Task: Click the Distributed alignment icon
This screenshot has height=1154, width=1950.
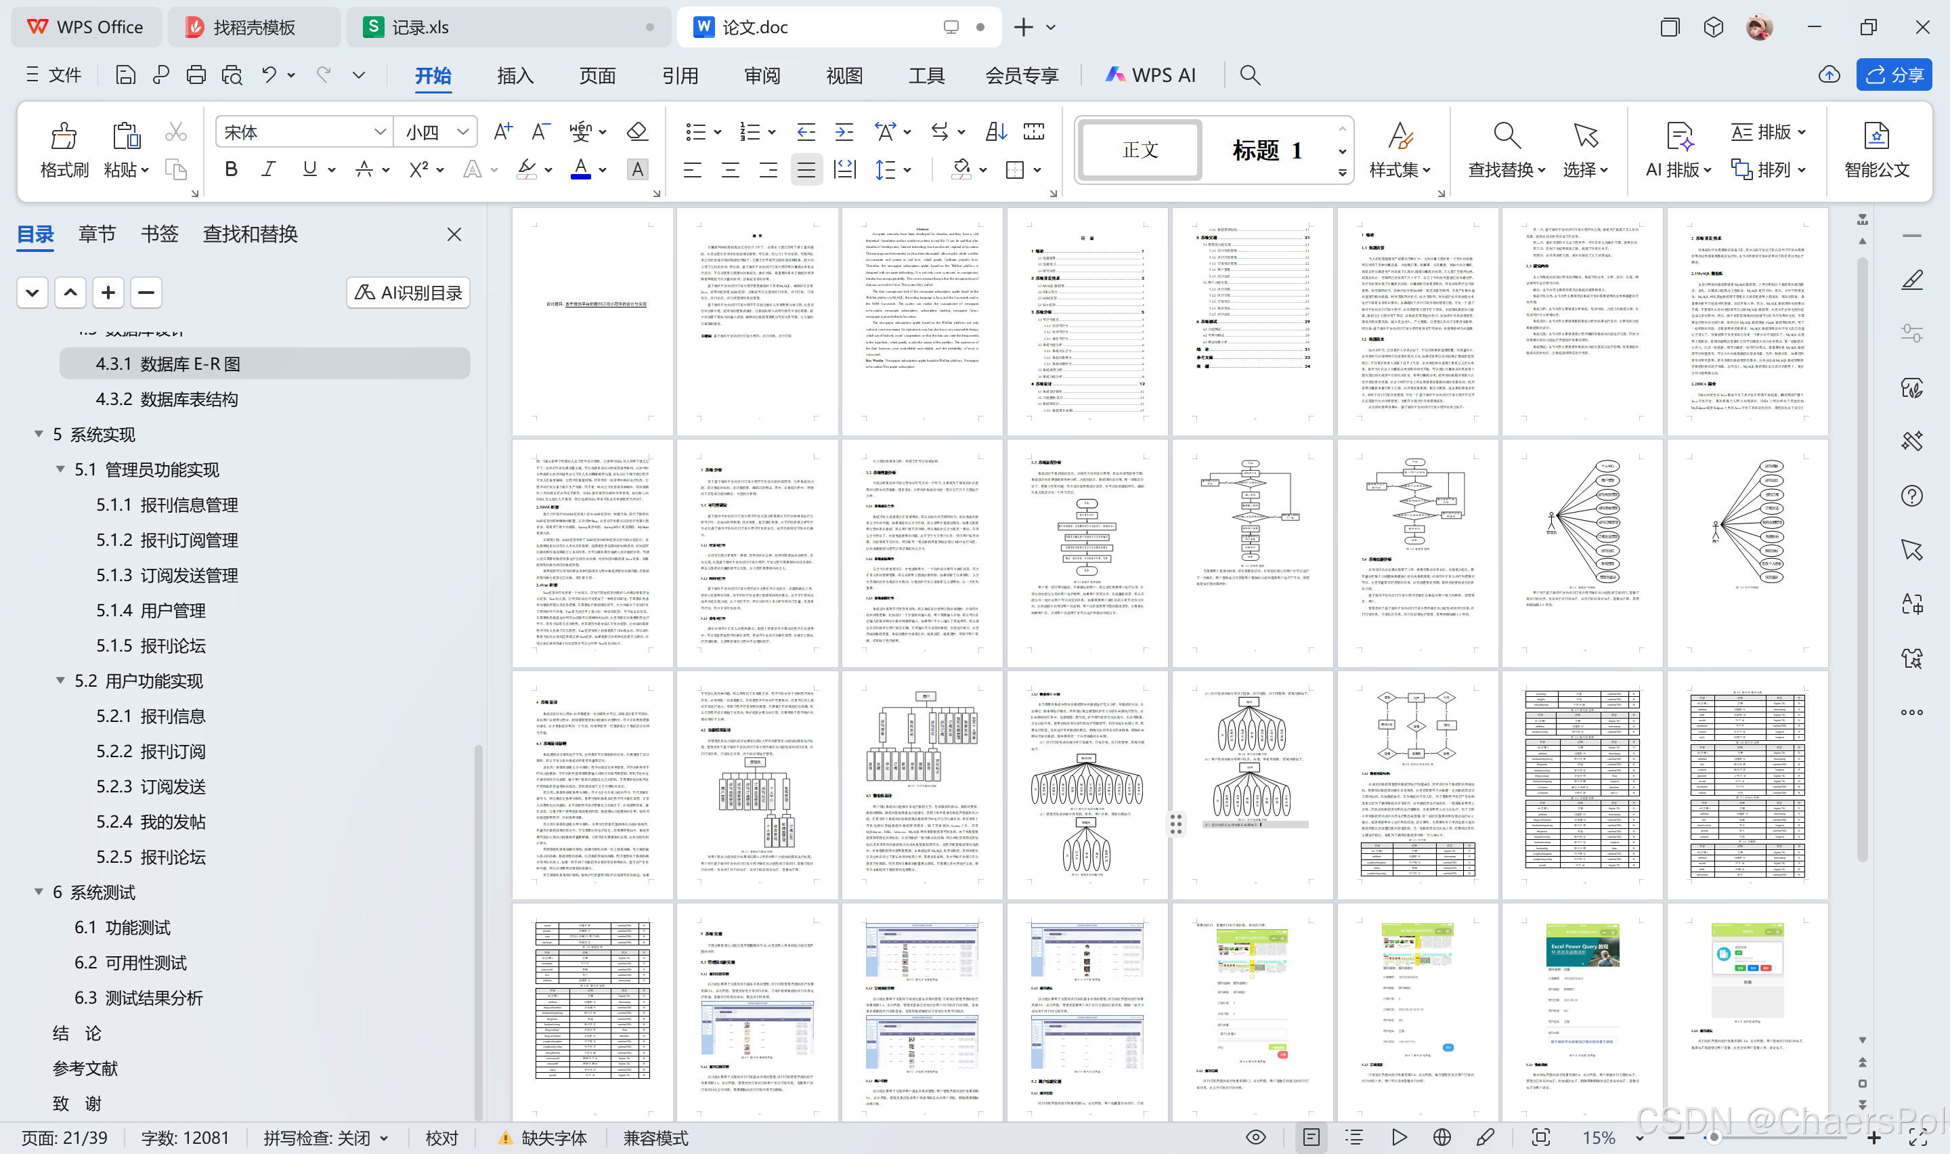Action: [844, 169]
